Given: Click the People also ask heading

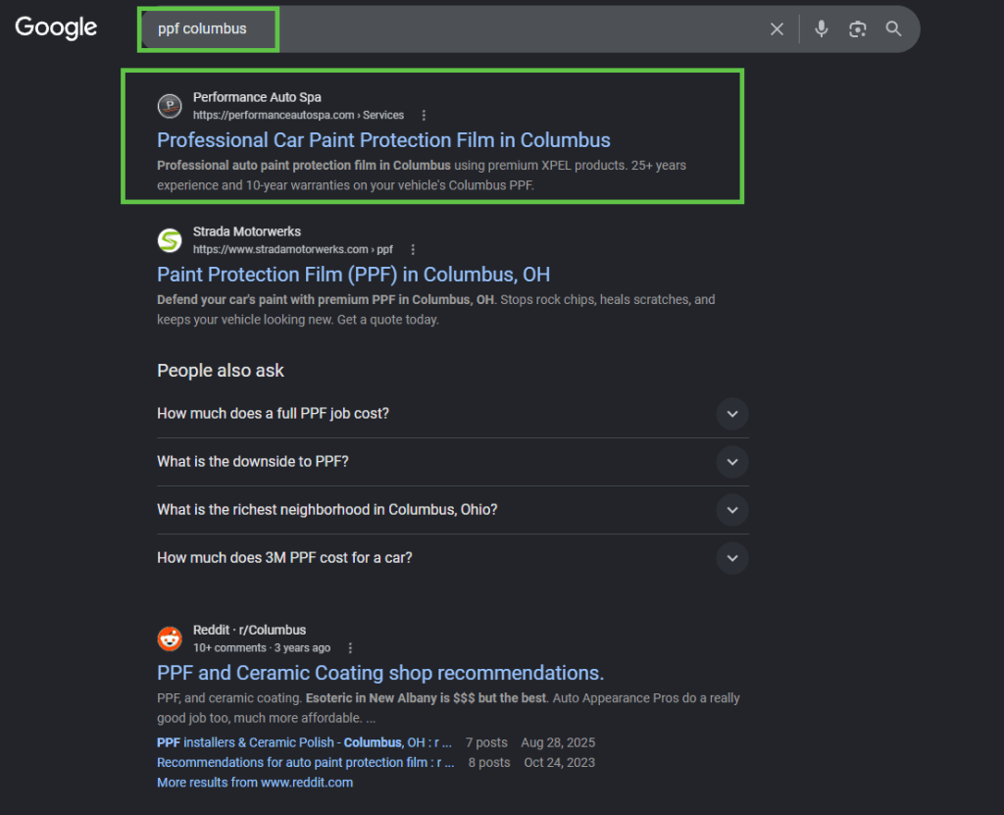Looking at the screenshot, I should pos(221,371).
